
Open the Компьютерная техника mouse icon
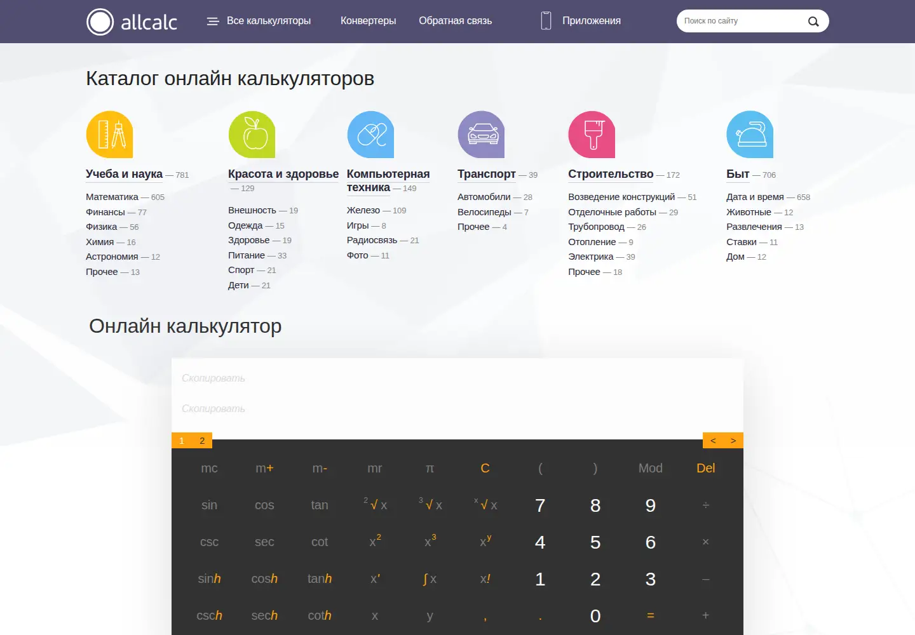[x=370, y=135]
